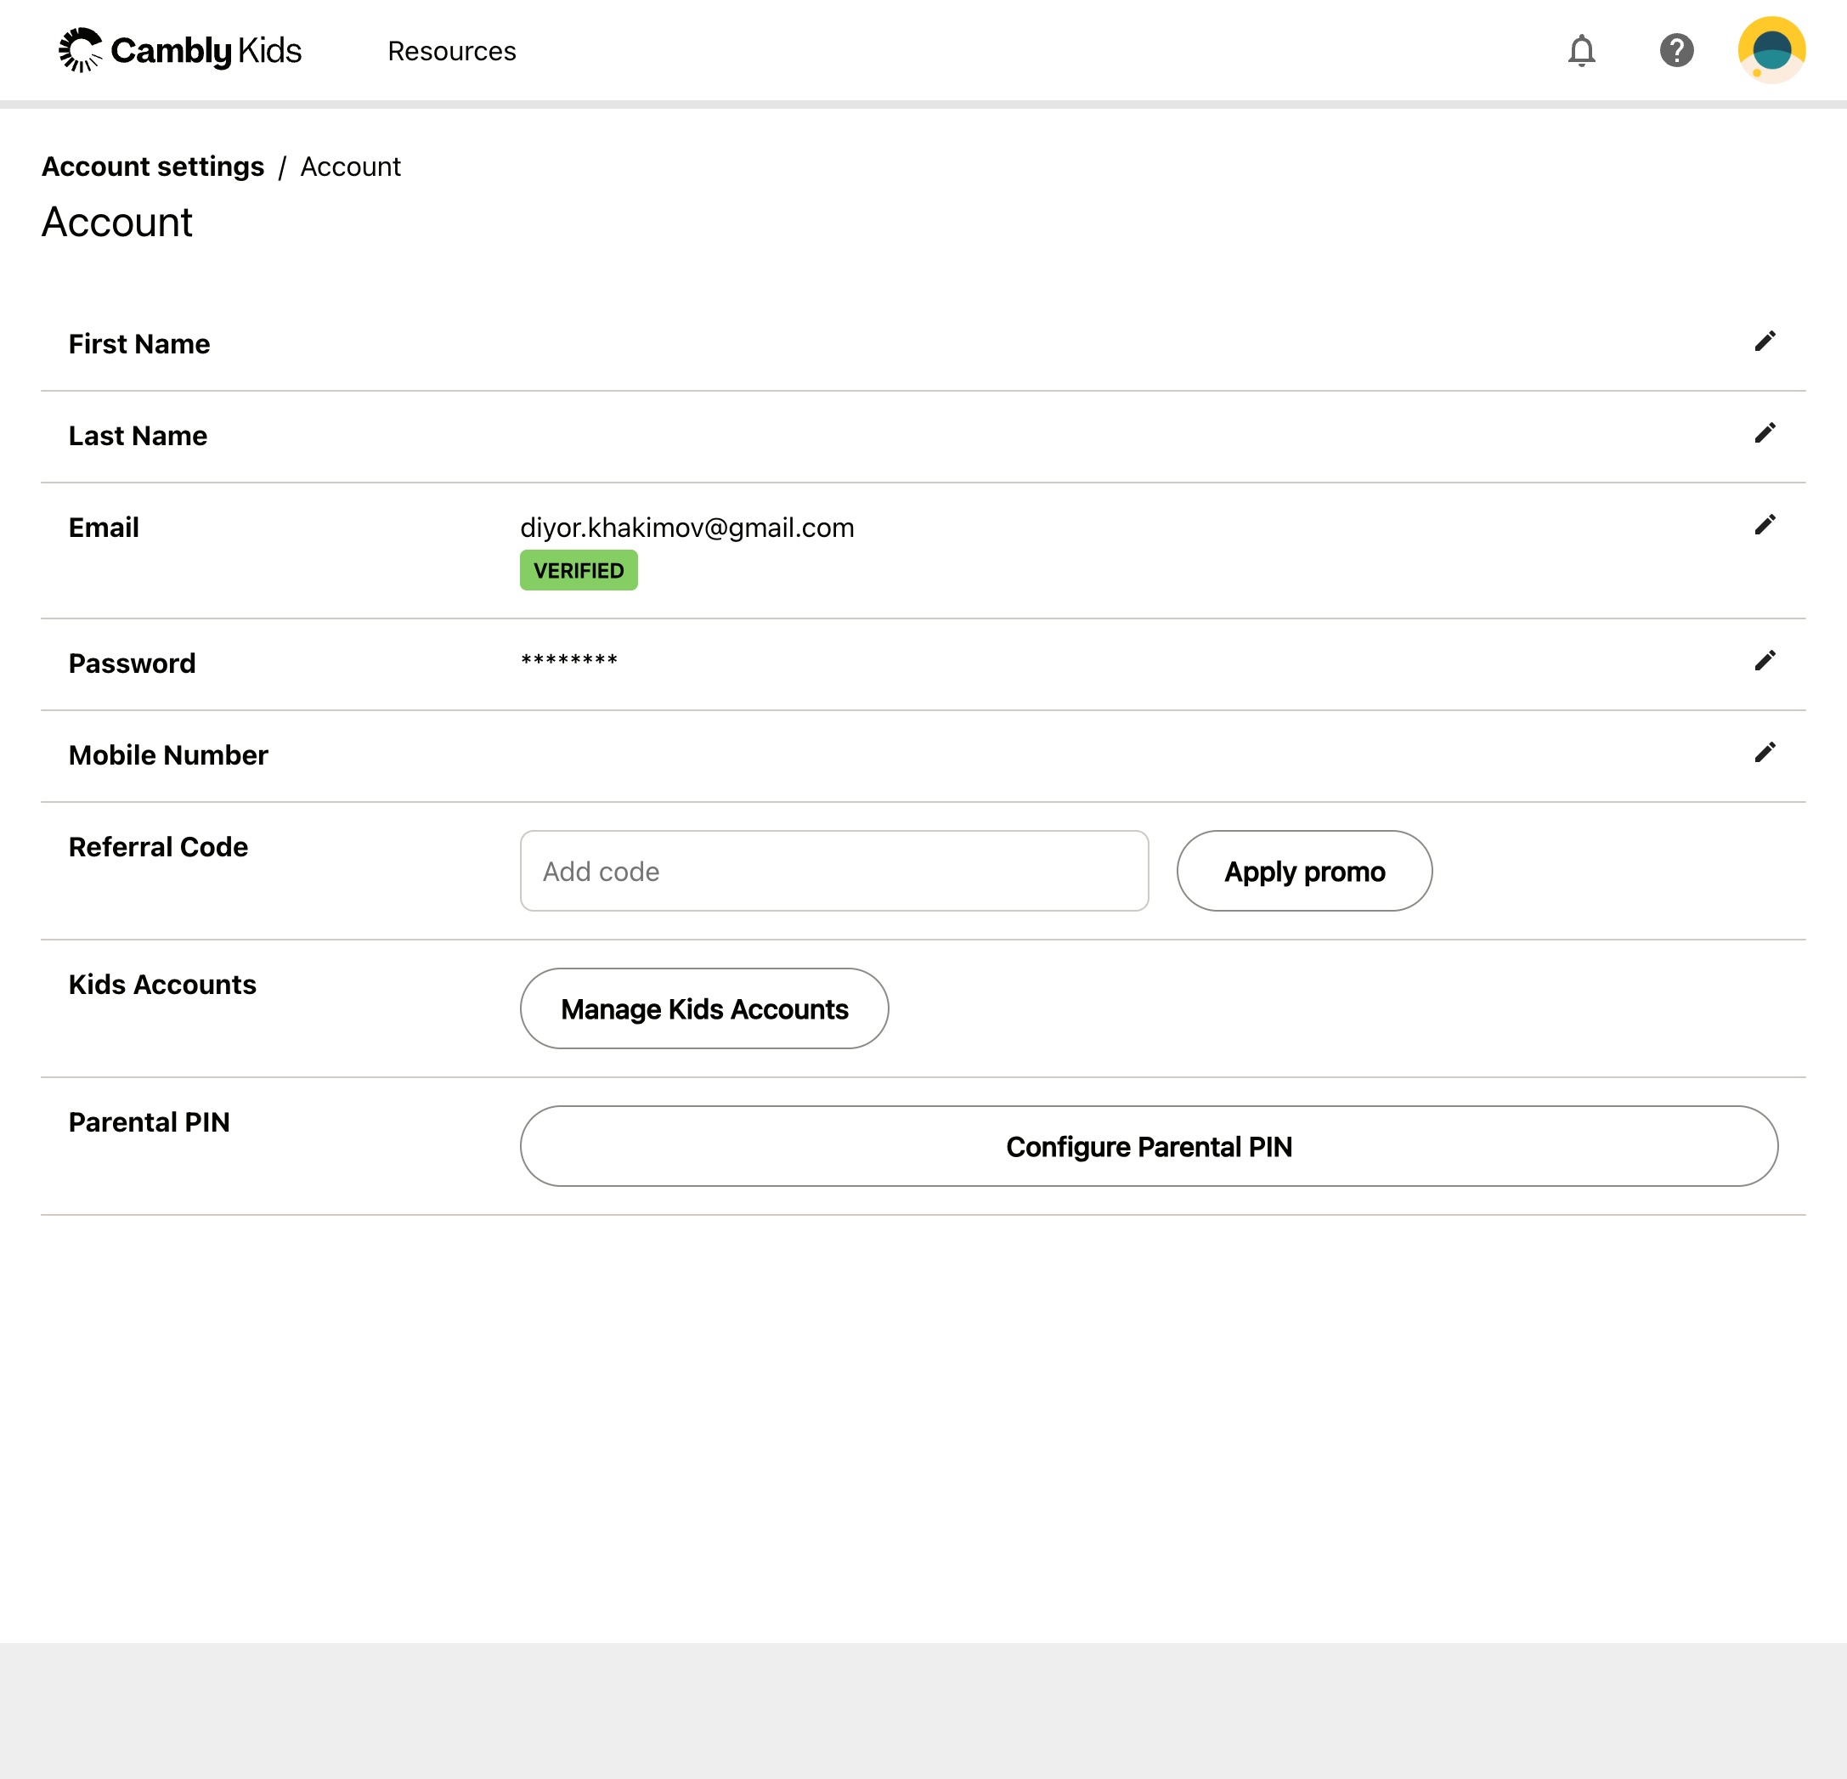
Task: Click the VERIFIED email badge
Action: (x=578, y=570)
